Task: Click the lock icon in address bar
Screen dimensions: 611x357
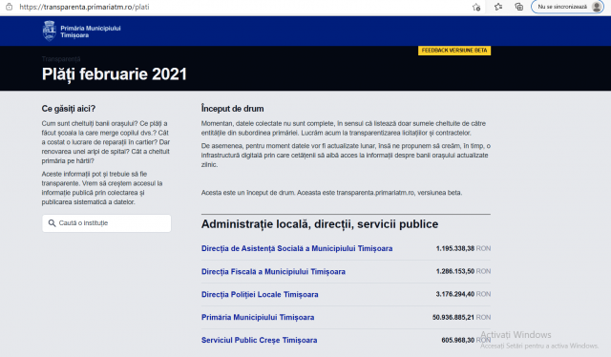Action: 9,7
